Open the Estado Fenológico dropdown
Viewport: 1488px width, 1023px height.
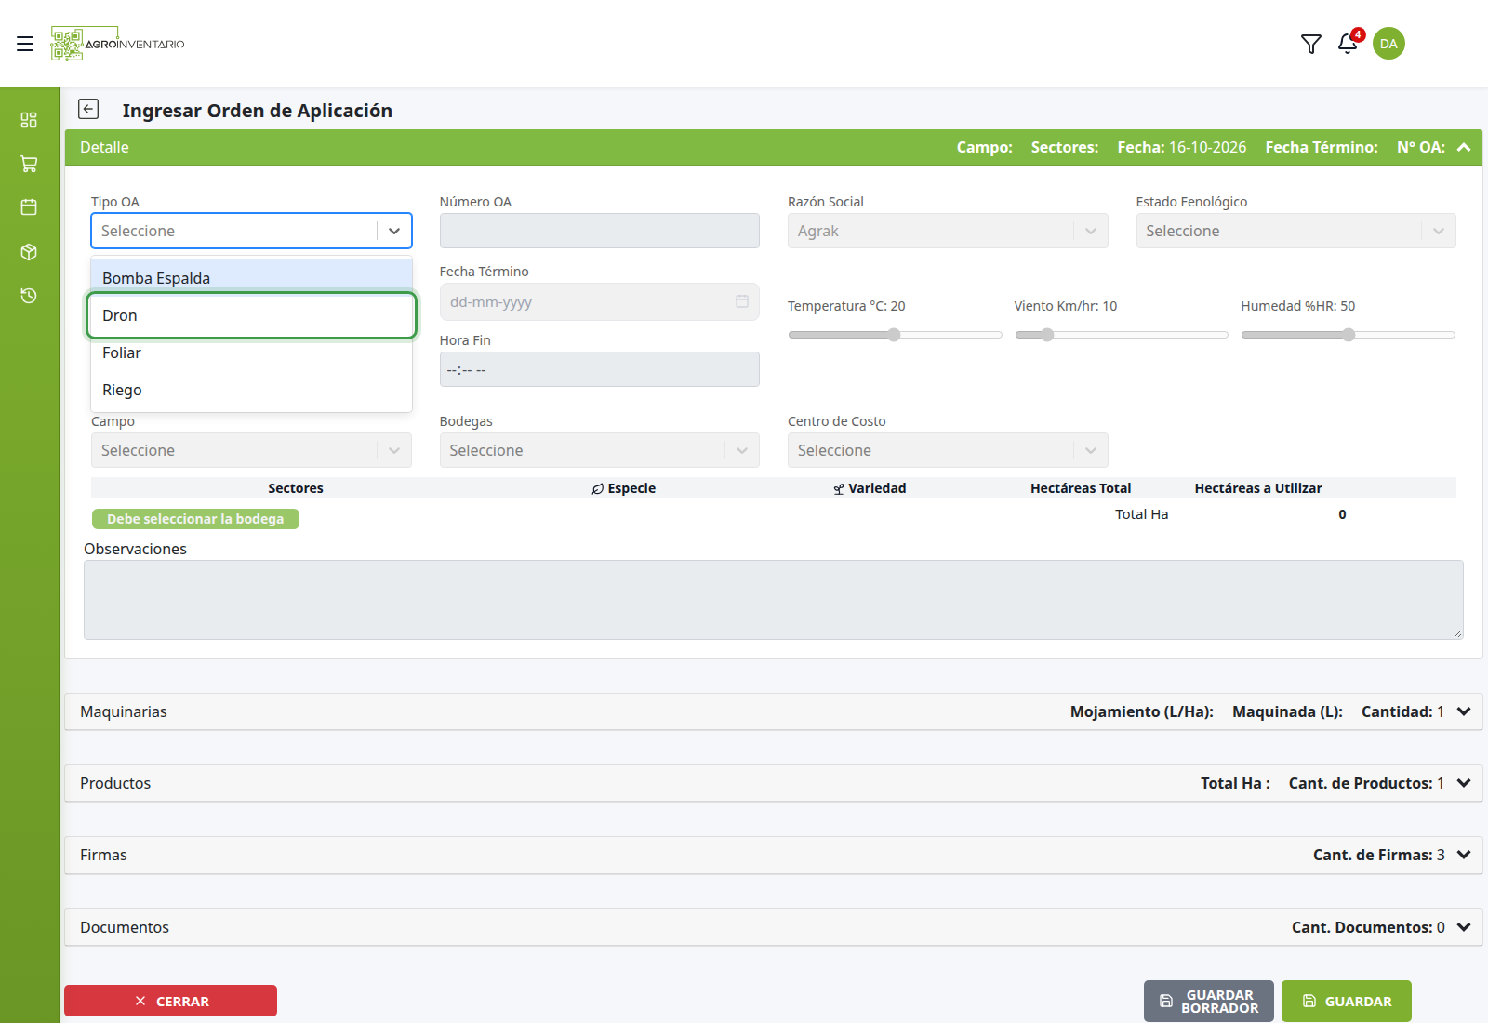pyautogui.click(x=1295, y=231)
